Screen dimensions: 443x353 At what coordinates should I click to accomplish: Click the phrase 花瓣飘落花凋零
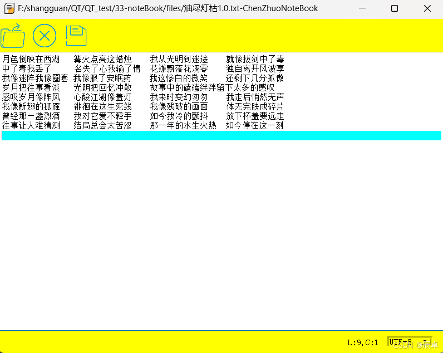(179, 68)
